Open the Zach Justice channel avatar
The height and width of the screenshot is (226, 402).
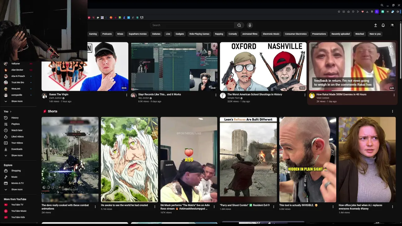pos(44,96)
